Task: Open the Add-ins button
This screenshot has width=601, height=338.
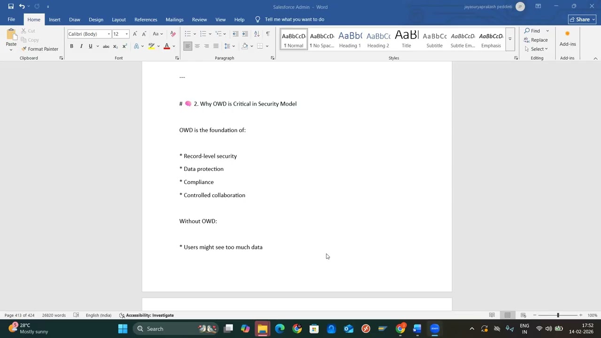Action: point(568,38)
